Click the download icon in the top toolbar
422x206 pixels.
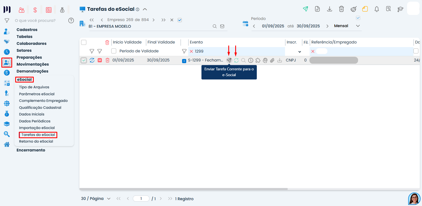pos(329,9)
